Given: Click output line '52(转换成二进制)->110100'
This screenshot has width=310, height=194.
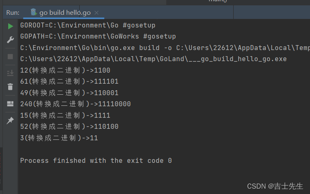Looking at the screenshot, I should (x=69, y=126).
